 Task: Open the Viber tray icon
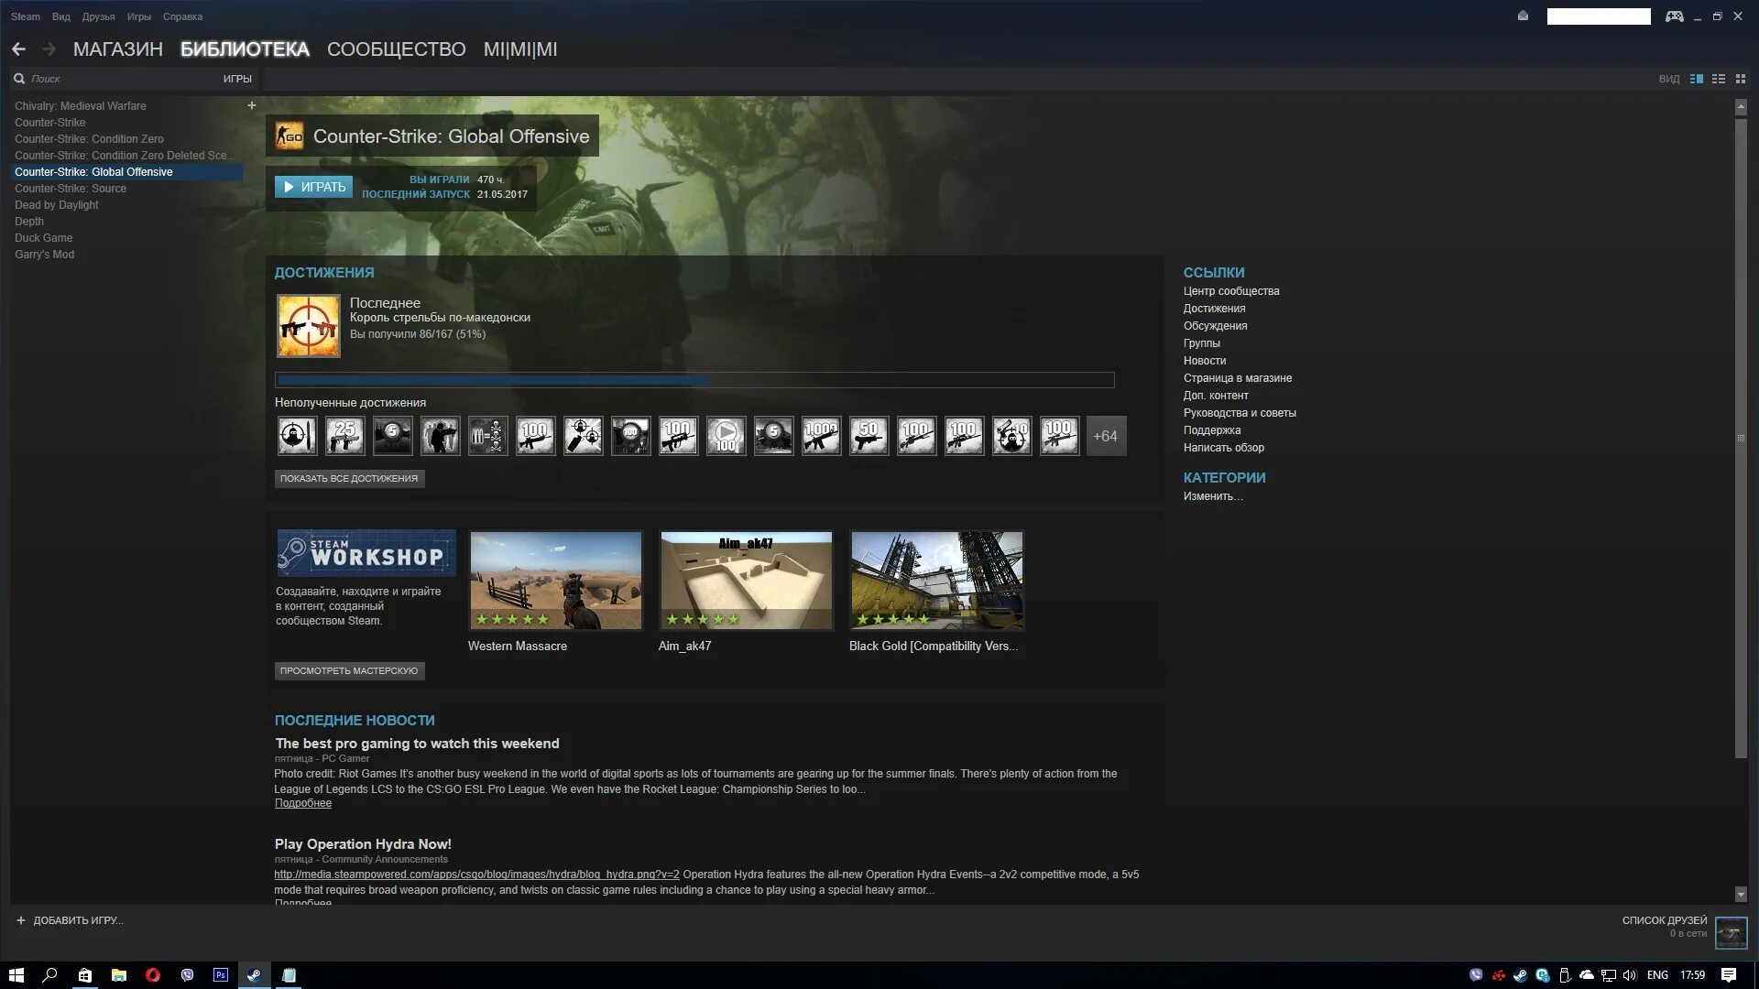[1476, 975]
